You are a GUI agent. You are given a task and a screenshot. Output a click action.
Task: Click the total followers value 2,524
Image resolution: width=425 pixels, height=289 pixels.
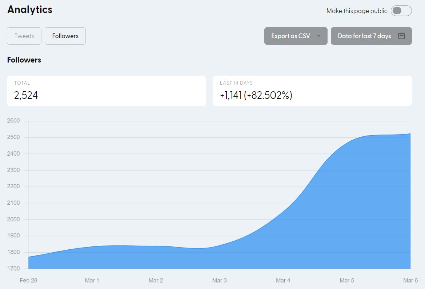coord(26,95)
